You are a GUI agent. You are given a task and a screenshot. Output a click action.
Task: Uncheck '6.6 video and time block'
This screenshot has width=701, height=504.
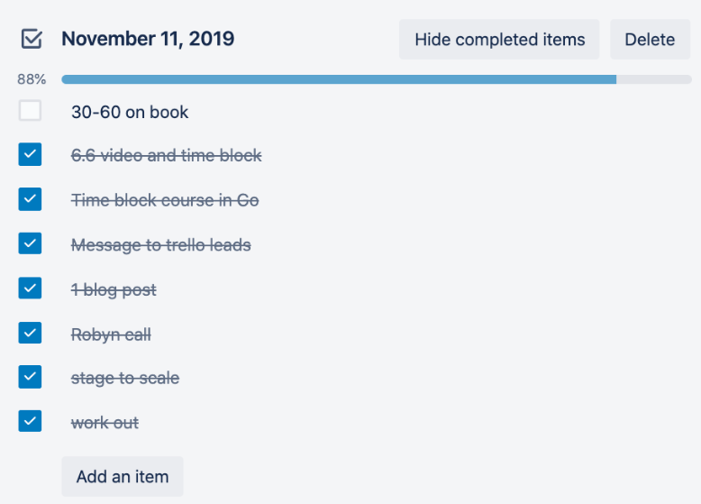tap(30, 155)
